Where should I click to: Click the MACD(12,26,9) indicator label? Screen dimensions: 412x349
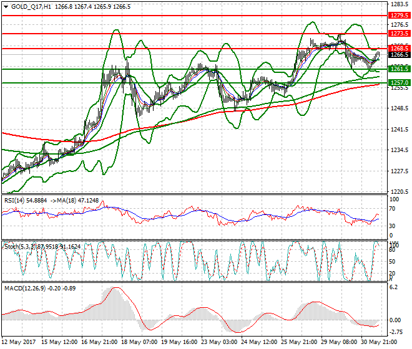click(x=25, y=289)
